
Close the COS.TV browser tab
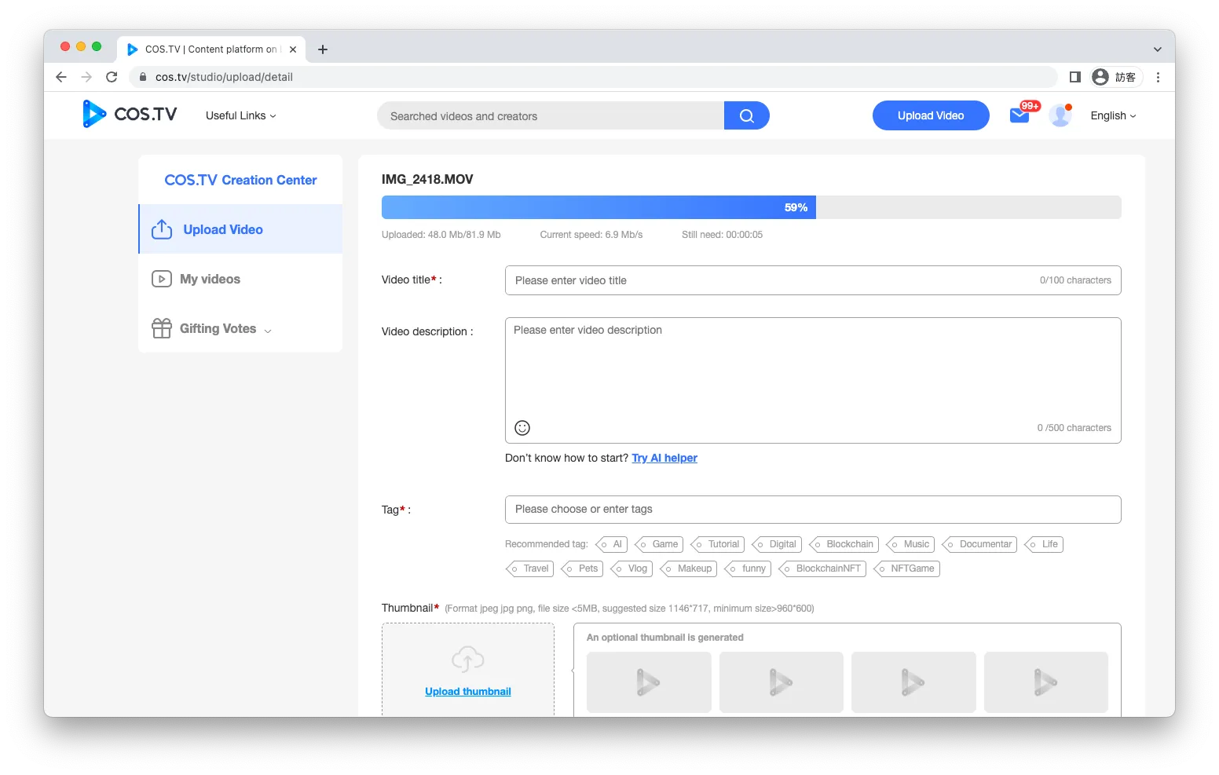(293, 49)
